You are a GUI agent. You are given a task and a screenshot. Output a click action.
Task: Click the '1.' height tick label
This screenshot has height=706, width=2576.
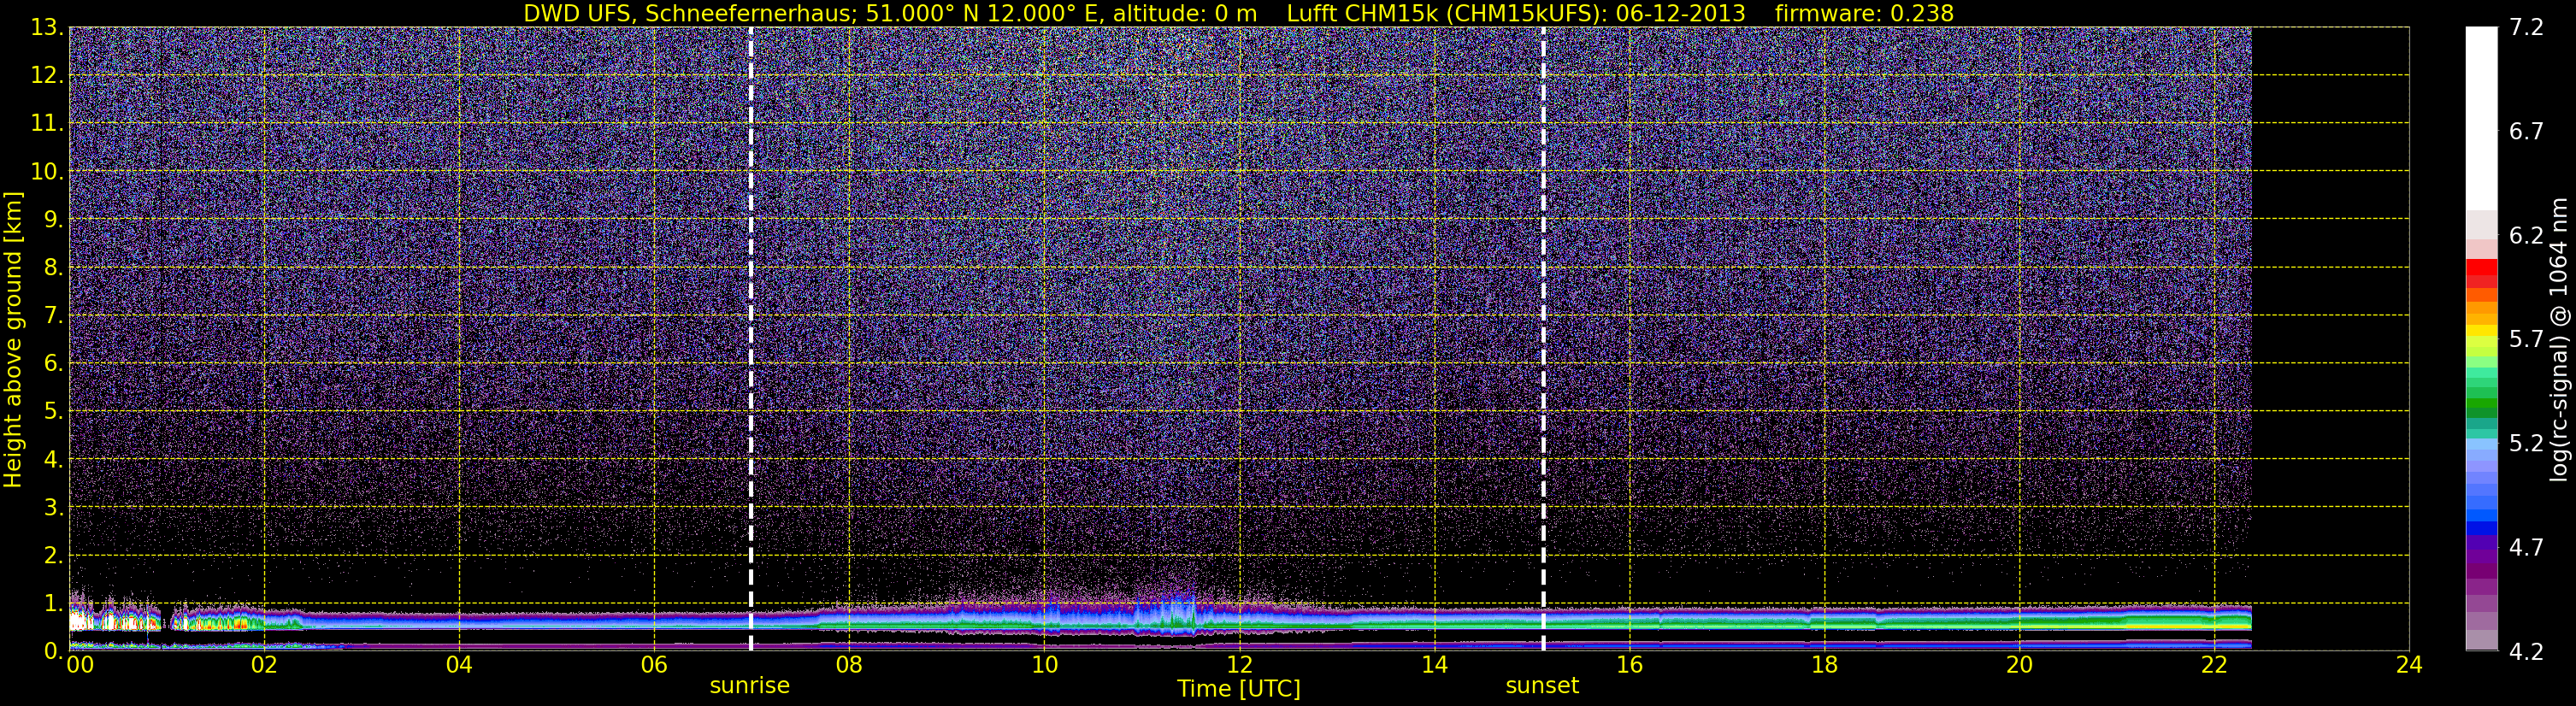(x=53, y=603)
